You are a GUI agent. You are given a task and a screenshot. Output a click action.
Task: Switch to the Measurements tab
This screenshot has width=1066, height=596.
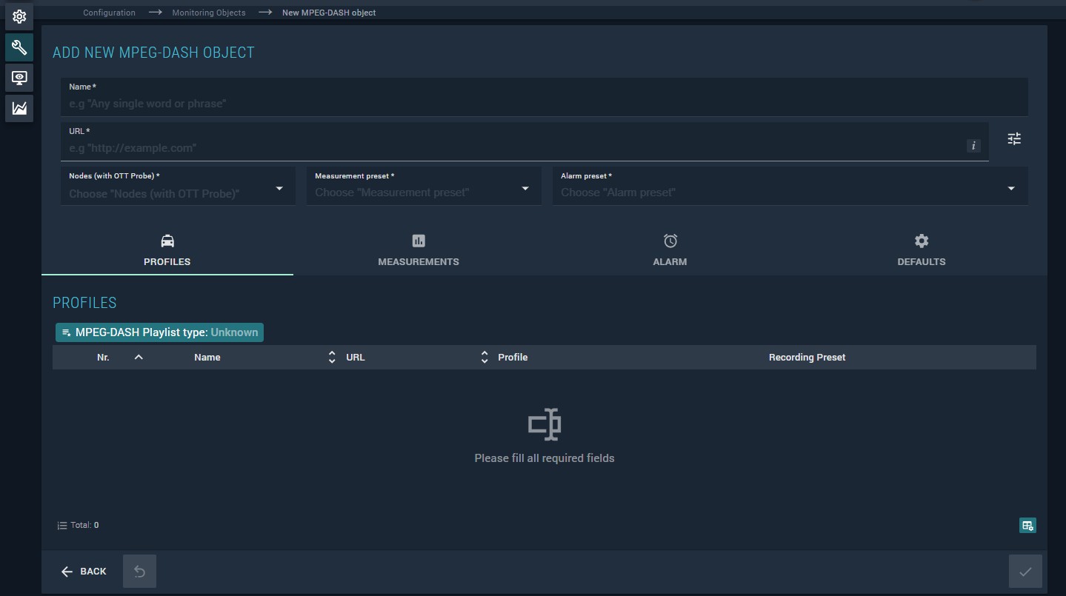click(419, 251)
